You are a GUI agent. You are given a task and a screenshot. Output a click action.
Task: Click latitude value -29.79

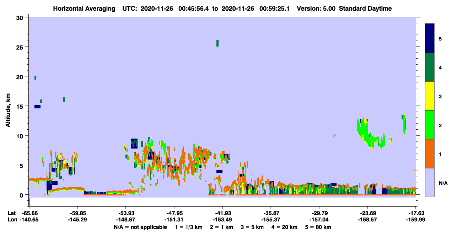click(319, 213)
